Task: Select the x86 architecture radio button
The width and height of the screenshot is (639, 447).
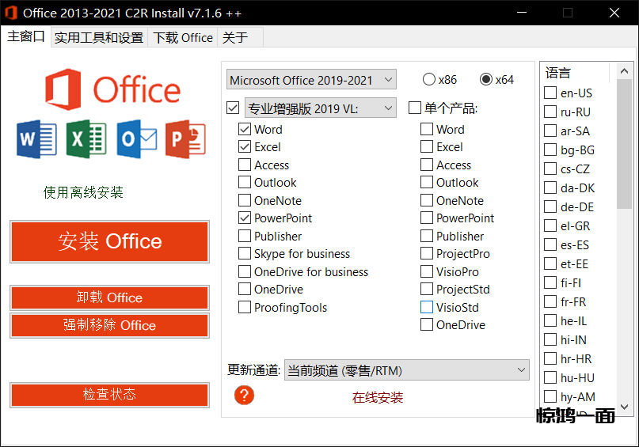Action: 429,80
